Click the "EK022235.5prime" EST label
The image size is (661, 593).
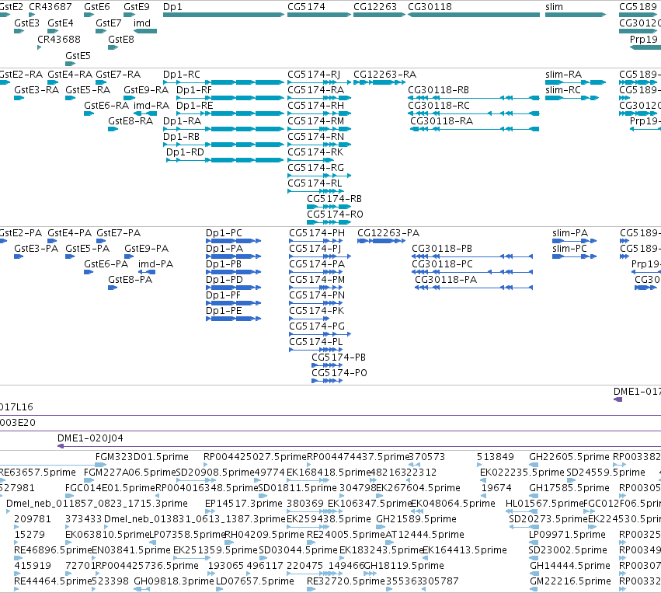(x=522, y=473)
